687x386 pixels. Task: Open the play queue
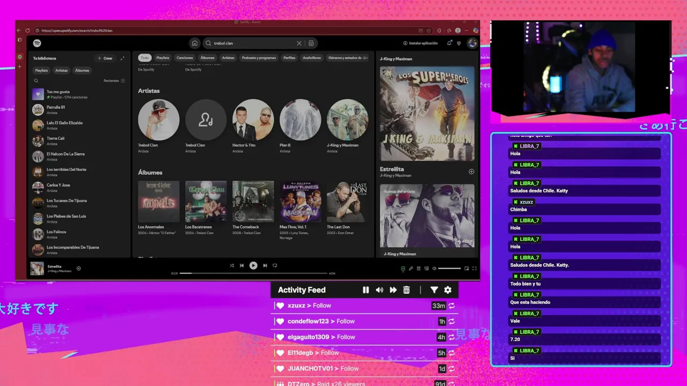[x=419, y=268]
